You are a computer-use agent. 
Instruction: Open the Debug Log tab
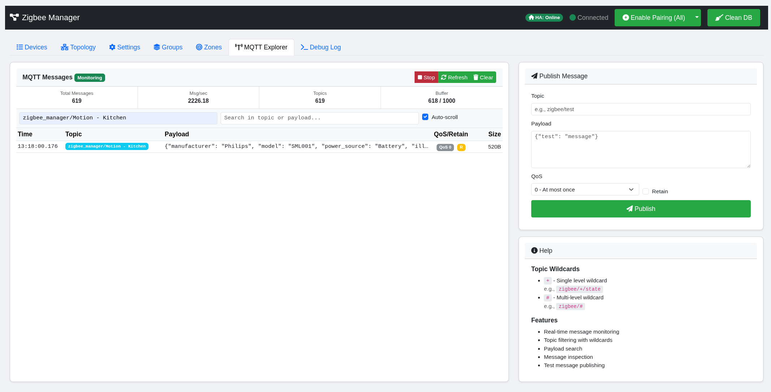point(321,47)
